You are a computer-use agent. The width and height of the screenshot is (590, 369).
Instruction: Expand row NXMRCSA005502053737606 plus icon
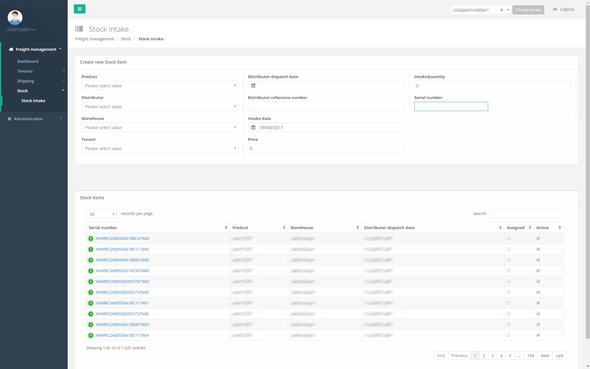tap(91, 314)
